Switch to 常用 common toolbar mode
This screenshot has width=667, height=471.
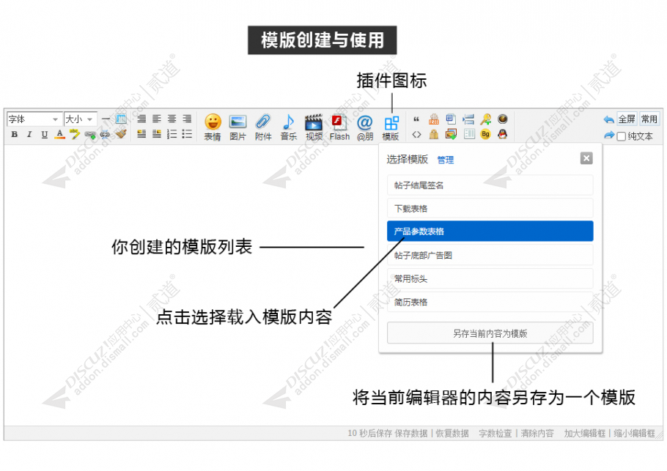[x=649, y=119]
